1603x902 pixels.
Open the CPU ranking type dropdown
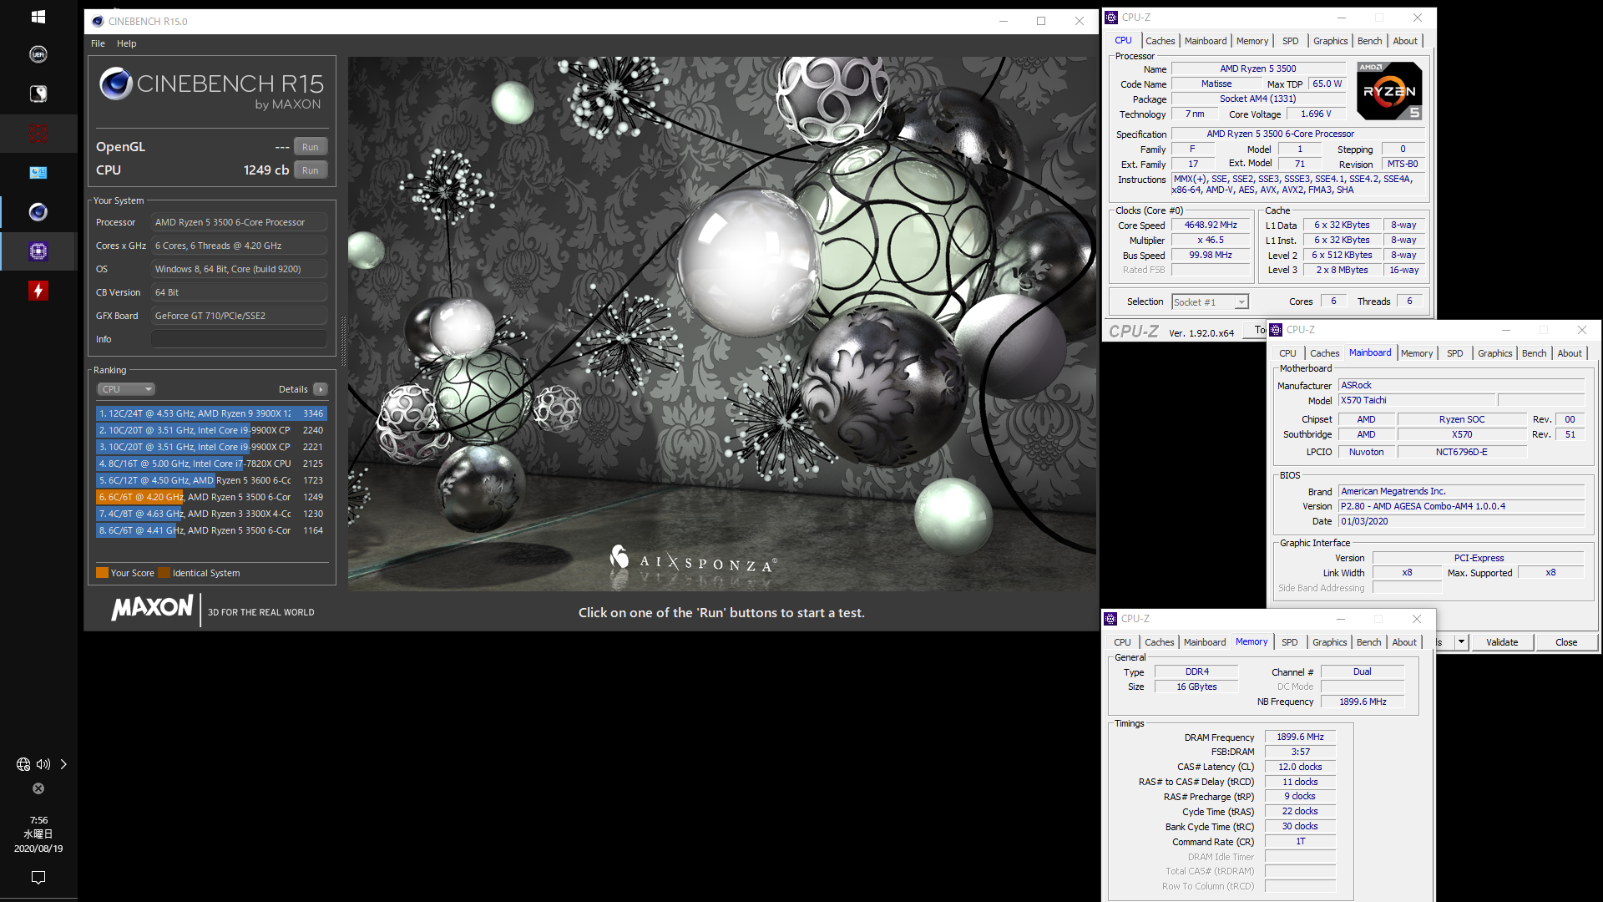tap(126, 389)
